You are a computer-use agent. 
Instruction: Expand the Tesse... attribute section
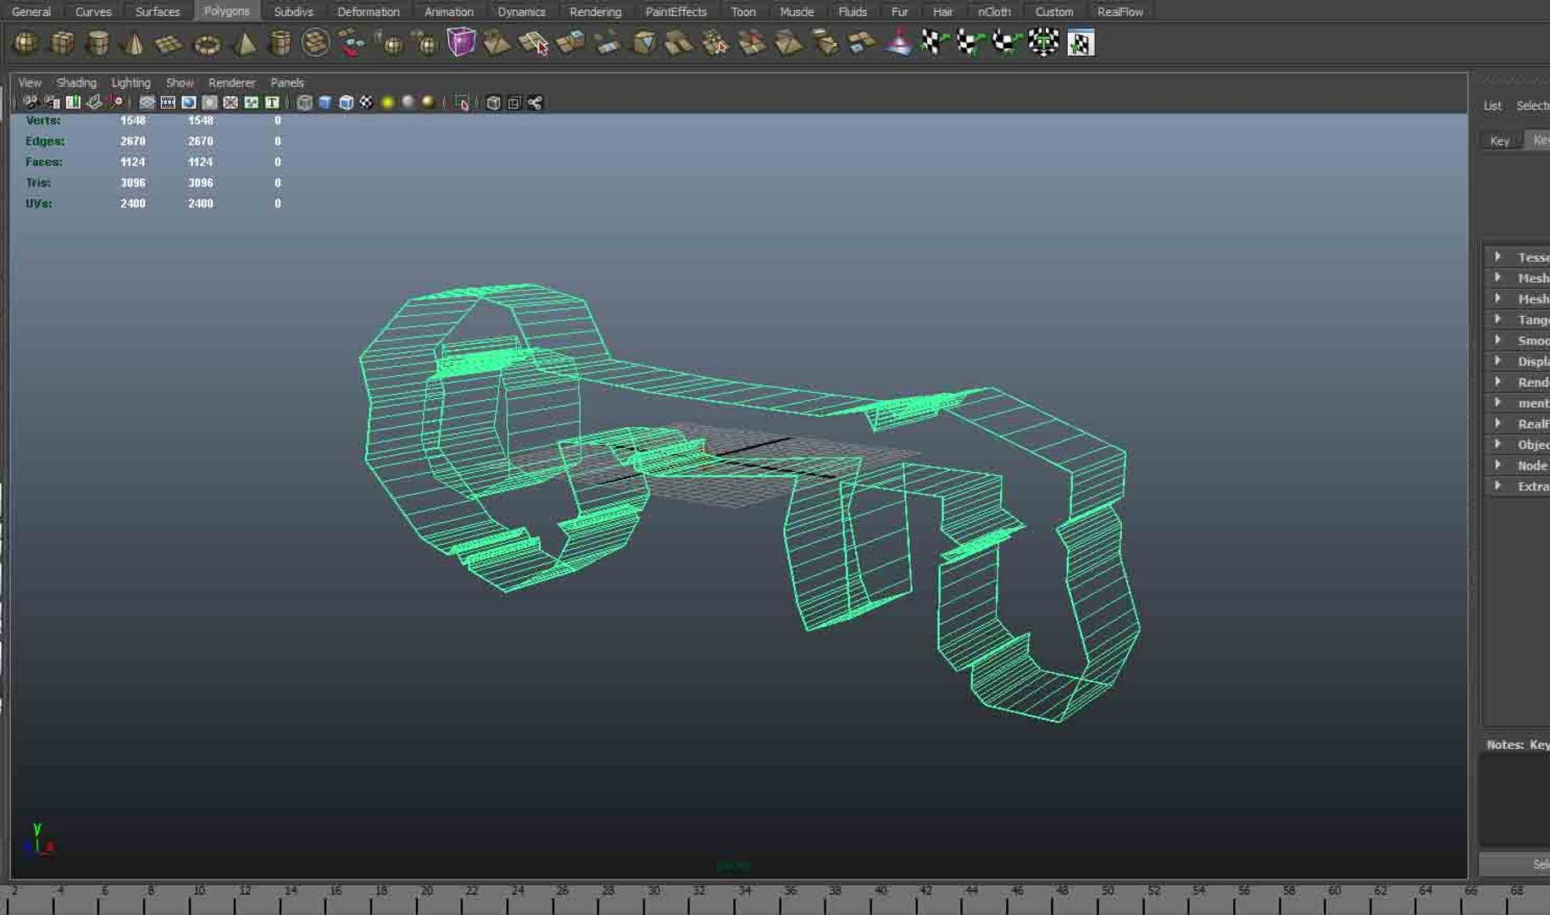point(1518,257)
